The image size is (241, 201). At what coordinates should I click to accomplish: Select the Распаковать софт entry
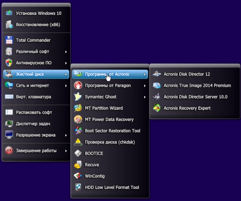pos(36,112)
